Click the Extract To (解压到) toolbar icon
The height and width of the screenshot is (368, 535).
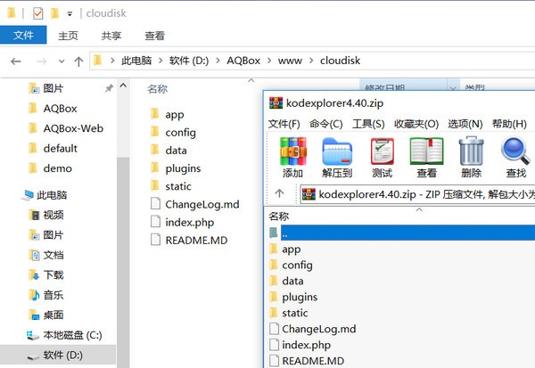[x=337, y=151]
